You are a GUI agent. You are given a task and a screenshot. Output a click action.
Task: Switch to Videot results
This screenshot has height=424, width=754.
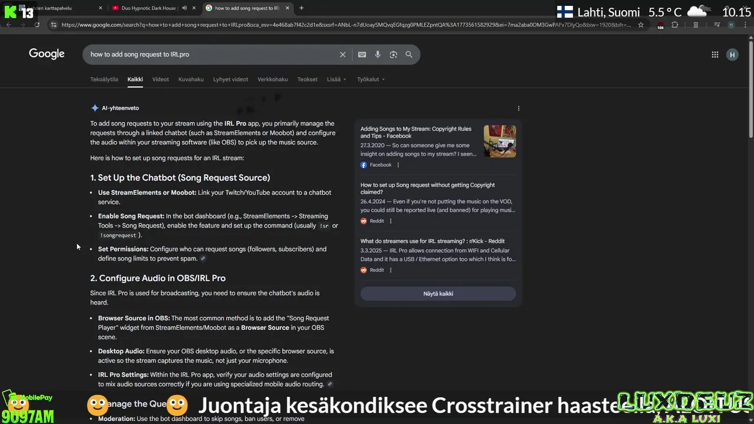(160, 79)
